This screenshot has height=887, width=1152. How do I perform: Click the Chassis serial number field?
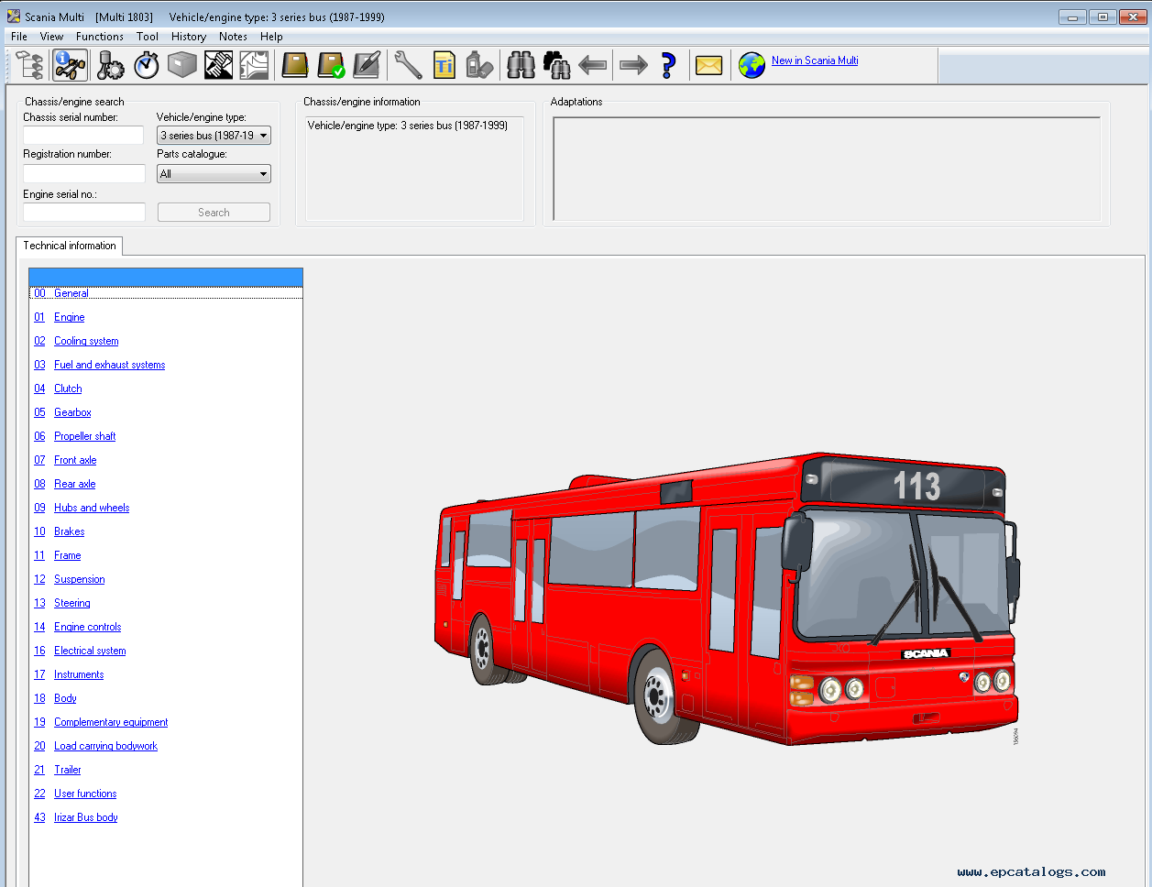84,136
